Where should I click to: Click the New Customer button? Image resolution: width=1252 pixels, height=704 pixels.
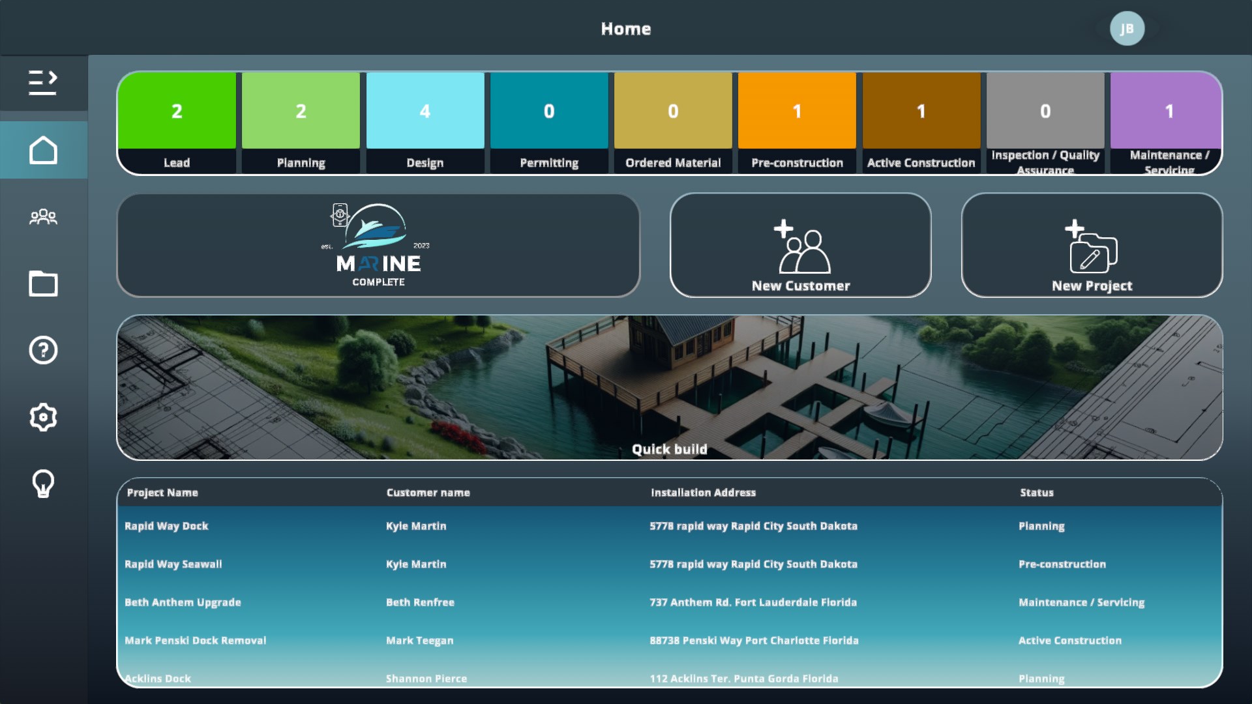coord(800,246)
